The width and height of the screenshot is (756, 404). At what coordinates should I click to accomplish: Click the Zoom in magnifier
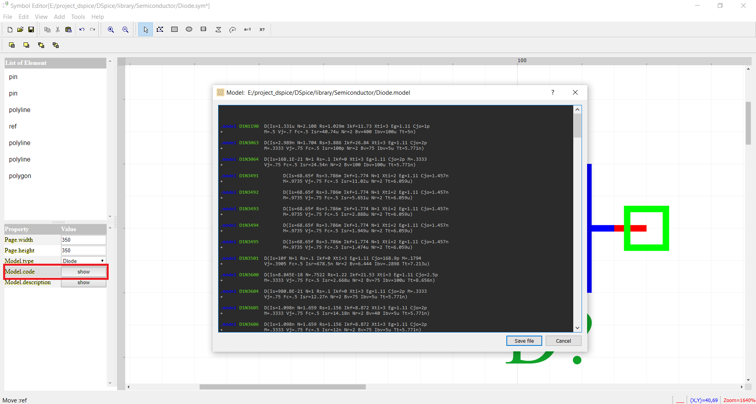[111, 29]
